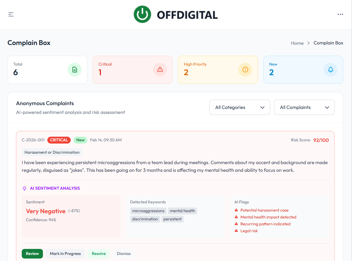Click the Review button on complaint C-2026-001
Viewport: 352px width, 261px height.
(x=32, y=254)
